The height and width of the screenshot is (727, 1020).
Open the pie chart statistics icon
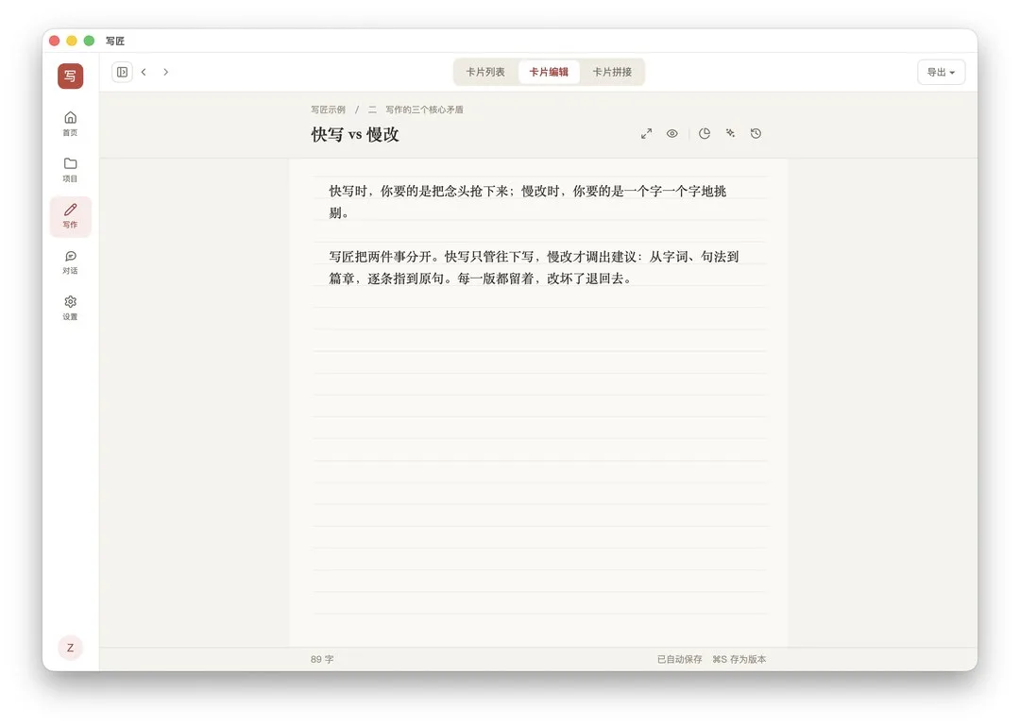705,134
